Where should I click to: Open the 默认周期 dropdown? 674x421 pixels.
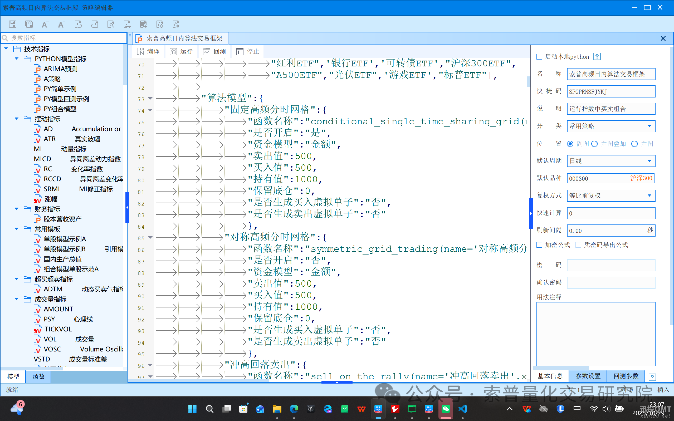click(x=649, y=161)
